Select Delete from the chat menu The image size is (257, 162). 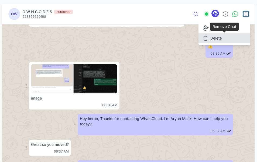[x=216, y=38]
